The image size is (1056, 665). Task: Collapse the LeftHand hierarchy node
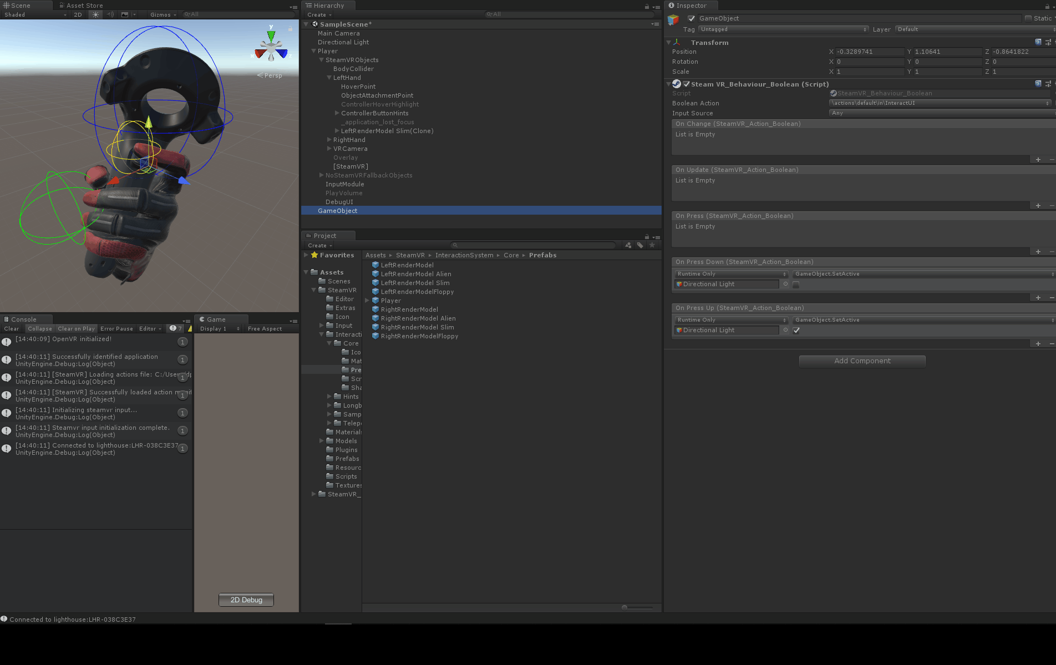329,78
